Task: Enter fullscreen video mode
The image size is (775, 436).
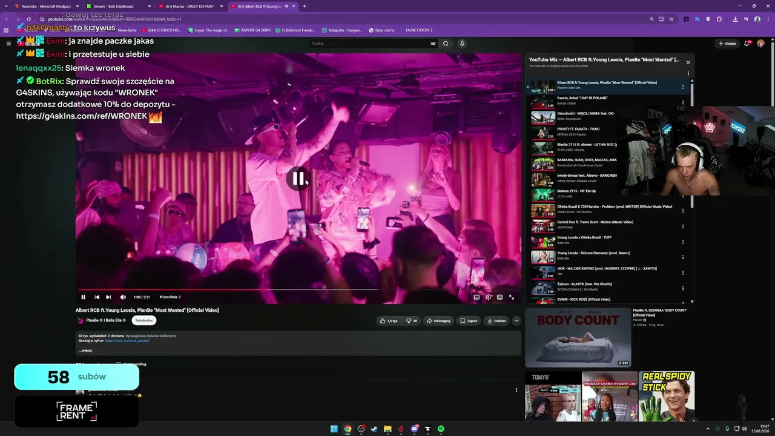Action: (512, 297)
